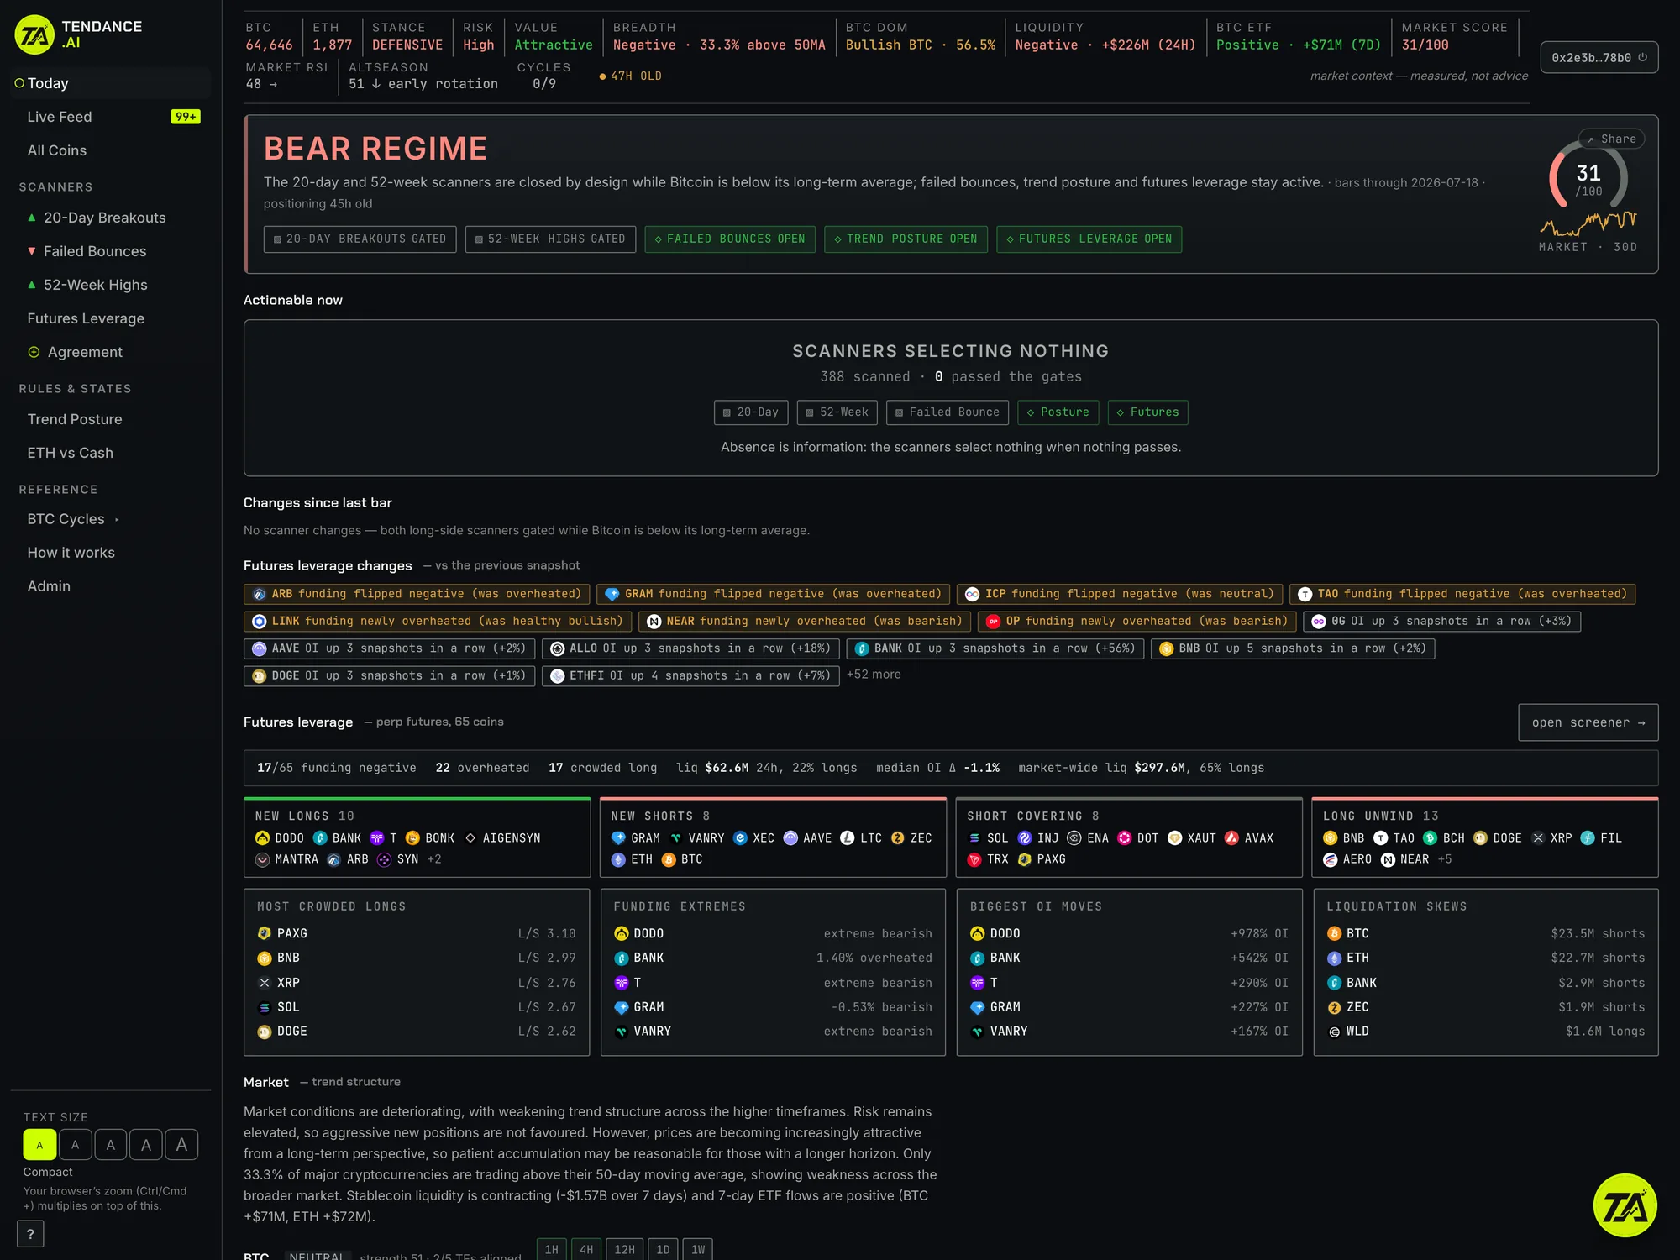Click the help question mark button
Viewport: 1680px width, 1260px height.
tap(30, 1234)
